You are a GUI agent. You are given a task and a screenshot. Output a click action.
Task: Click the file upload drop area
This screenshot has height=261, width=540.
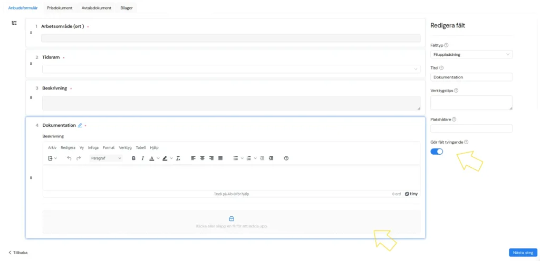(232, 222)
